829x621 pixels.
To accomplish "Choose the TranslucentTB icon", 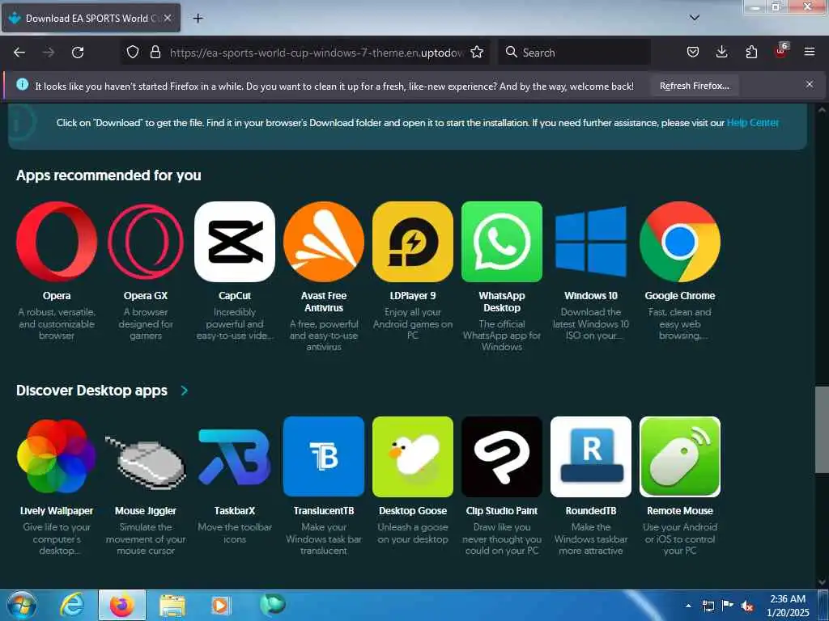I will click(x=324, y=456).
